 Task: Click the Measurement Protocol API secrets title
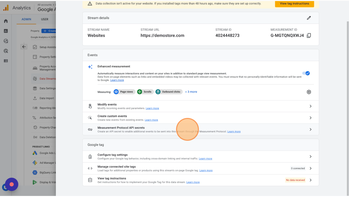point(121,128)
